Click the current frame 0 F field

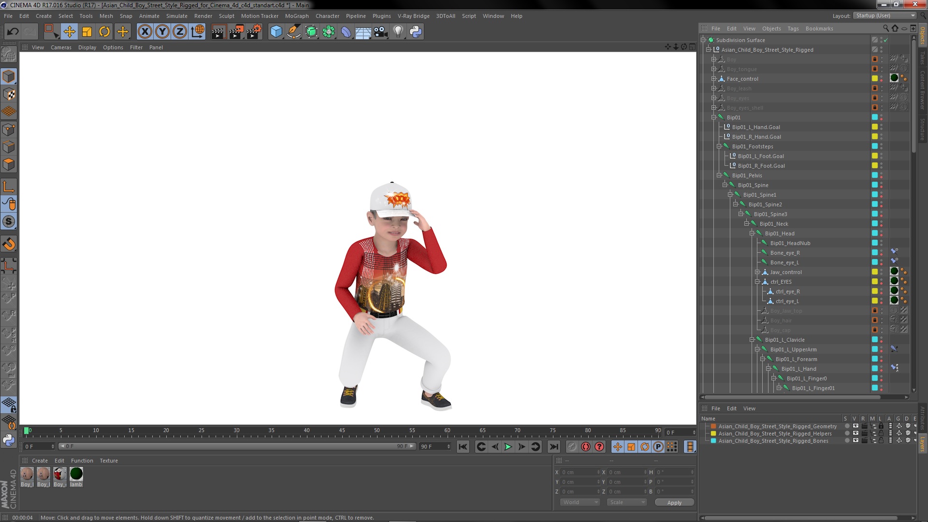click(39, 447)
